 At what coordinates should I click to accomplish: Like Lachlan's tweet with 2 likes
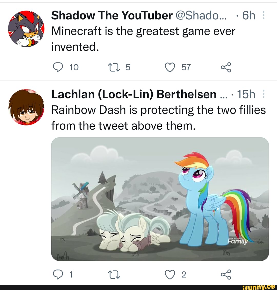pos(170,275)
